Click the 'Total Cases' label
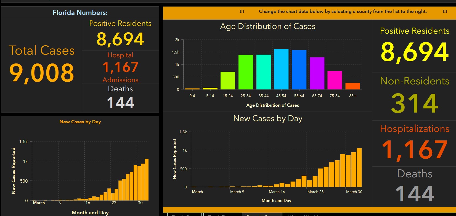This screenshot has height=216, width=456. [42, 50]
